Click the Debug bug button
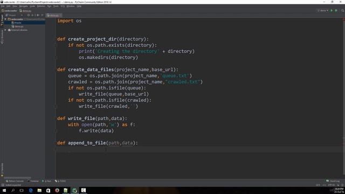Screen dimensions: 345x194 [x=336, y=11]
